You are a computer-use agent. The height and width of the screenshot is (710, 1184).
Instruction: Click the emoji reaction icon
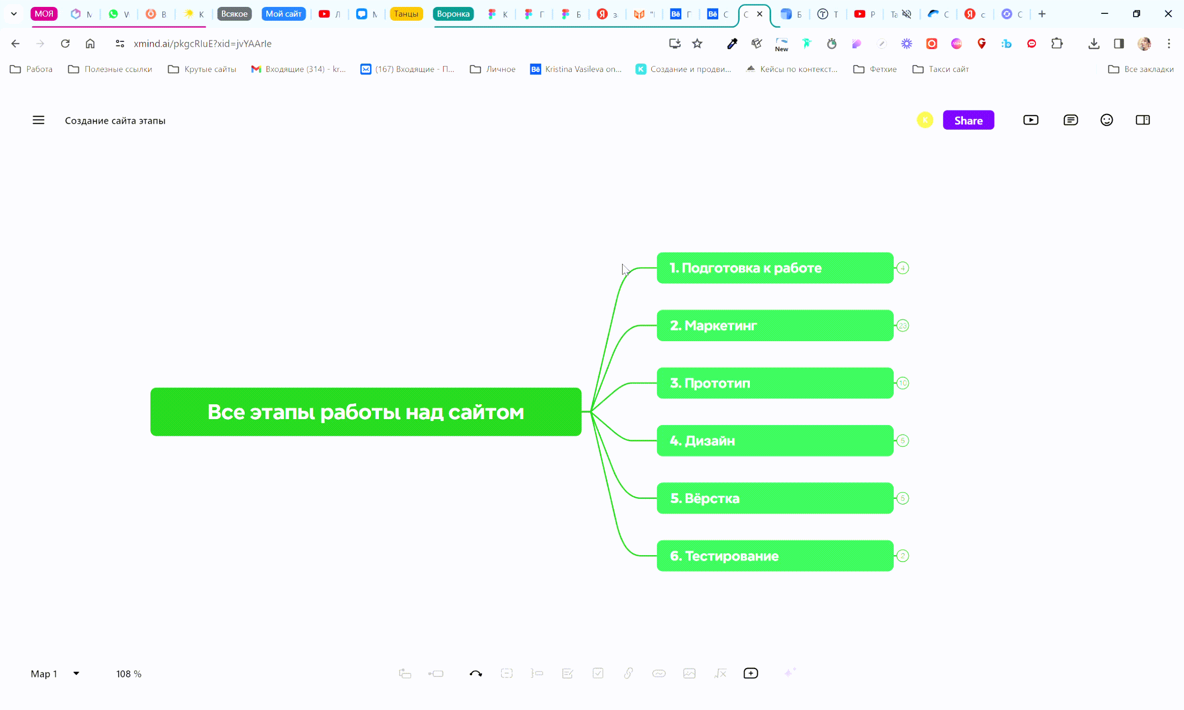(1107, 120)
